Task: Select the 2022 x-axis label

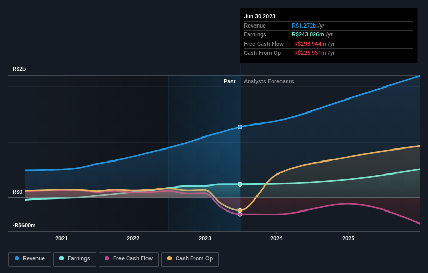Action: pyautogui.click(x=133, y=239)
